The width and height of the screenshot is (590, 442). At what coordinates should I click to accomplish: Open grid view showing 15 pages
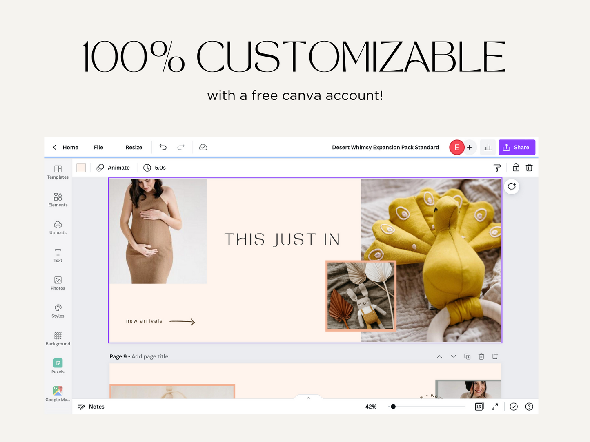click(x=479, y=407)
